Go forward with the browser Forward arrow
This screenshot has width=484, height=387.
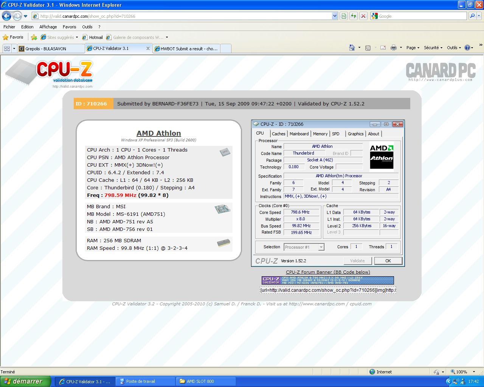coord(17,16)
